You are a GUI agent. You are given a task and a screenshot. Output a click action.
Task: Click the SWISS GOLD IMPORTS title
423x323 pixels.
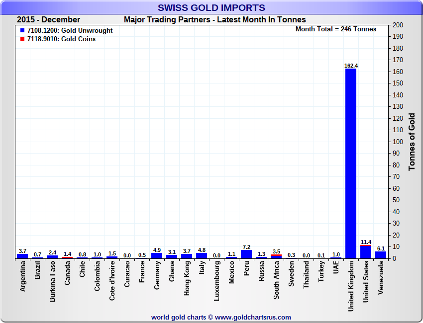coord(211,8)
